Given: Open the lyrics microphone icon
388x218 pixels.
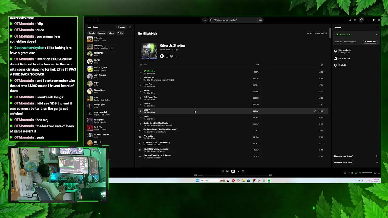Looking at the screenshot, I should click(x=349, y=173).
